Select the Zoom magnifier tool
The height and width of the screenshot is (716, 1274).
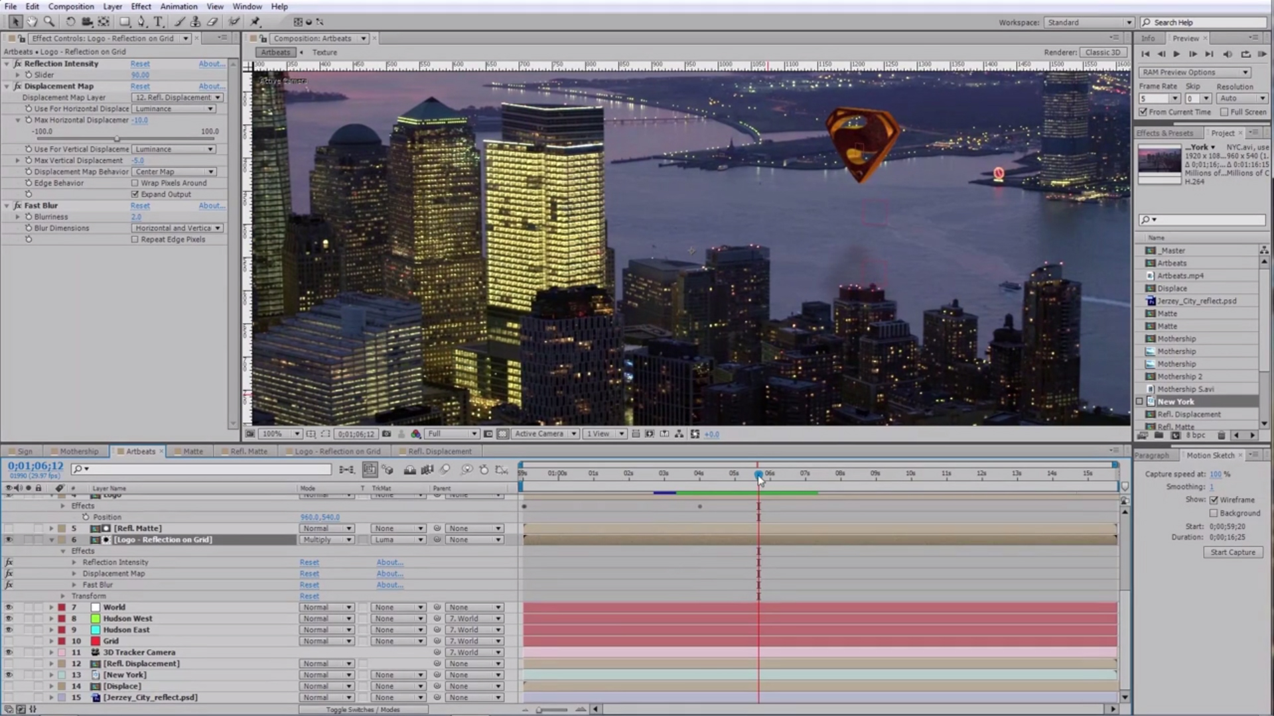click(x=49, y=22)
